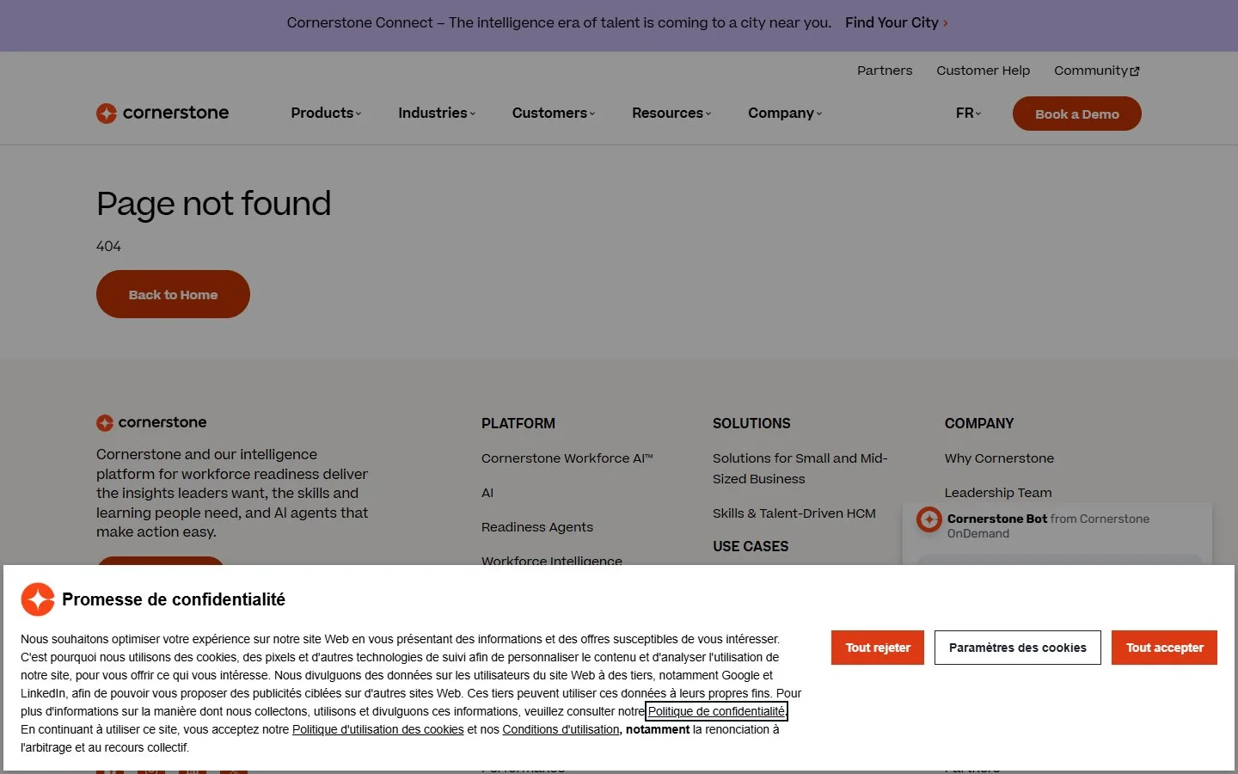Click the 404 error code text

coord(108,247)
